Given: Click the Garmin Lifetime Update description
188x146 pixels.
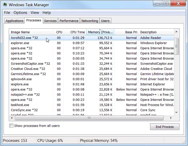Looking at the screenshot, I should (157, 74).
